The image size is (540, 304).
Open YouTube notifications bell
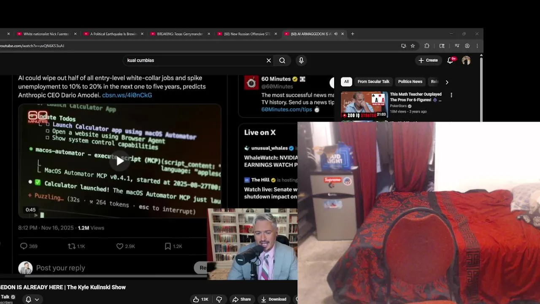pyautogui.click(x=450, y=60)
